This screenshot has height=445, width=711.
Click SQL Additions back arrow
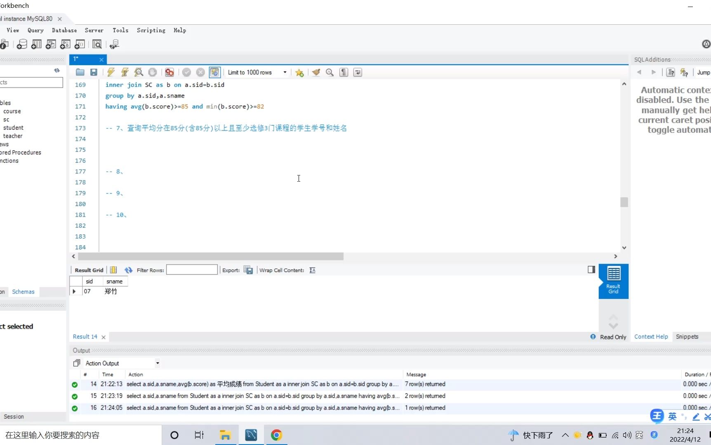(639, 72)
